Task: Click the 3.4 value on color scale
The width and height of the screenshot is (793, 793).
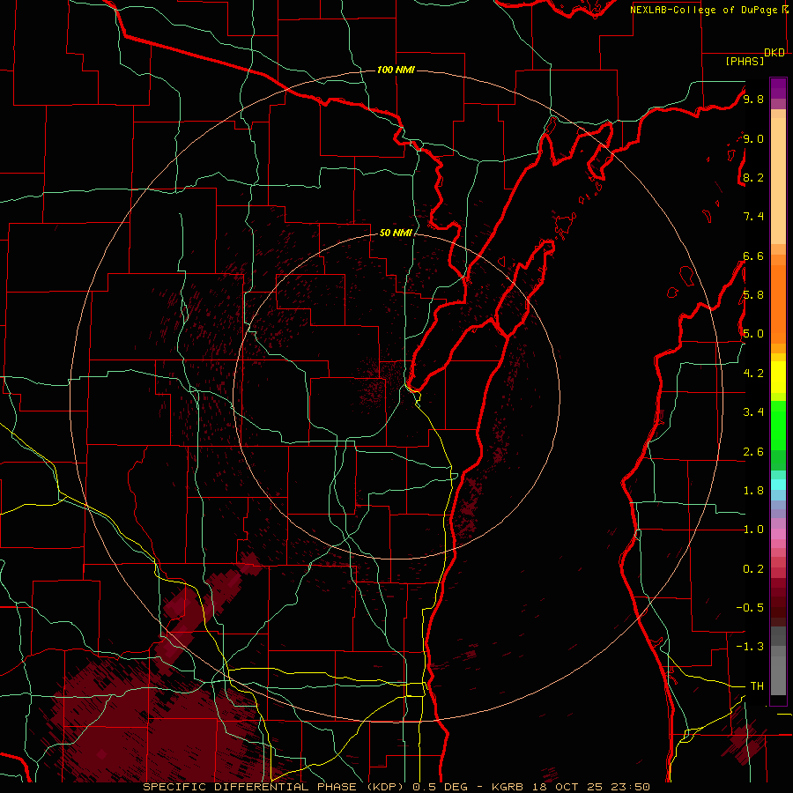Action: [x=753, y=412]
